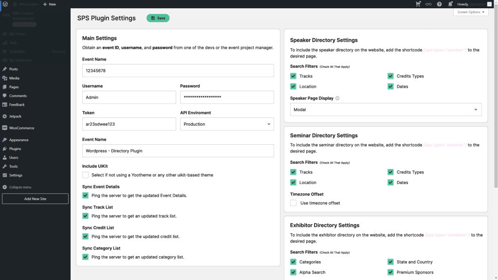
Task: Open the notifications bell icon
Action: click(x=450, y=4)
